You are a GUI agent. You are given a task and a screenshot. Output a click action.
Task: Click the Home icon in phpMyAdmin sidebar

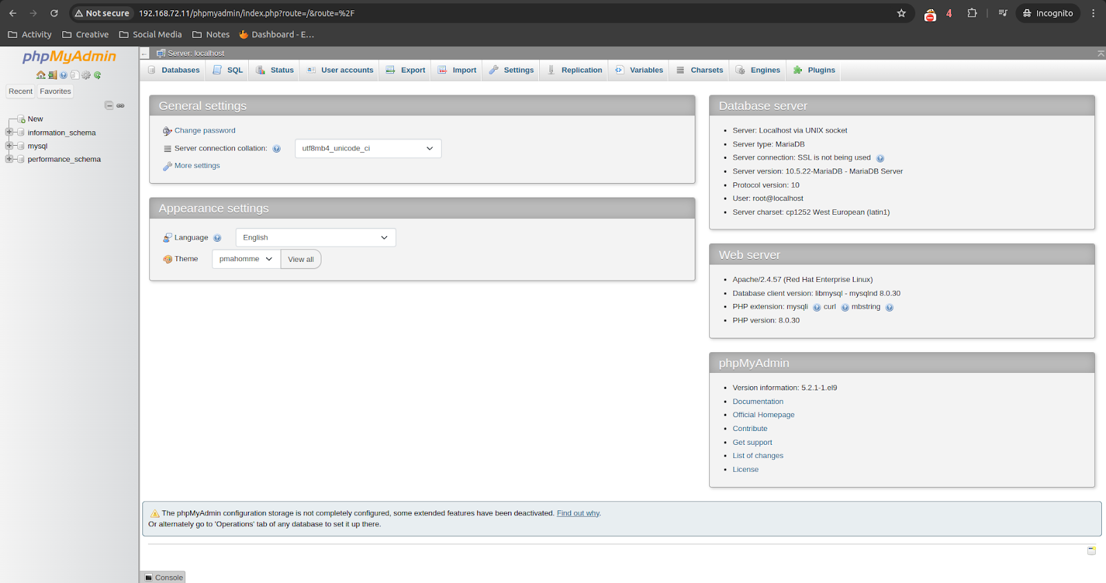click(41, 75)
